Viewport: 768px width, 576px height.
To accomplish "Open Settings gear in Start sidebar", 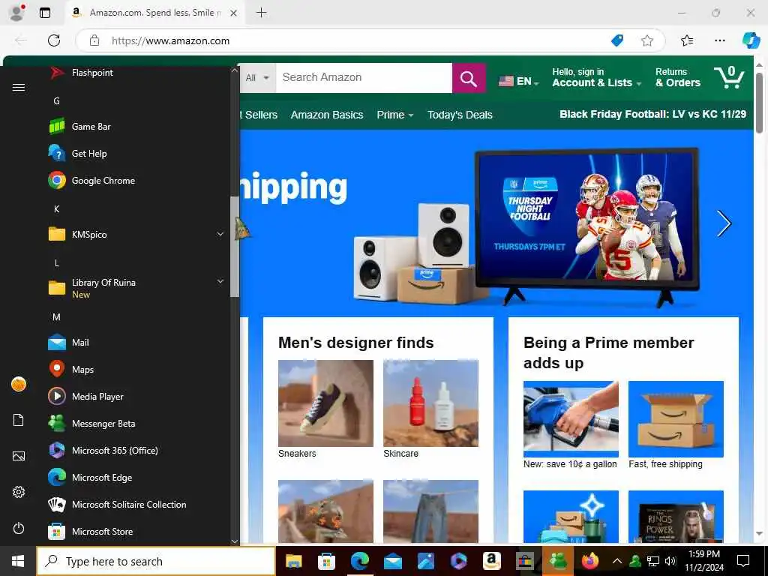I will 19,492.
